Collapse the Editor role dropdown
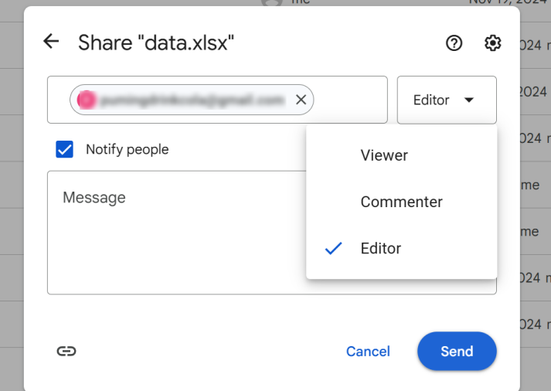The height and width of the screenshot is (391, 551). click(447, 100)
